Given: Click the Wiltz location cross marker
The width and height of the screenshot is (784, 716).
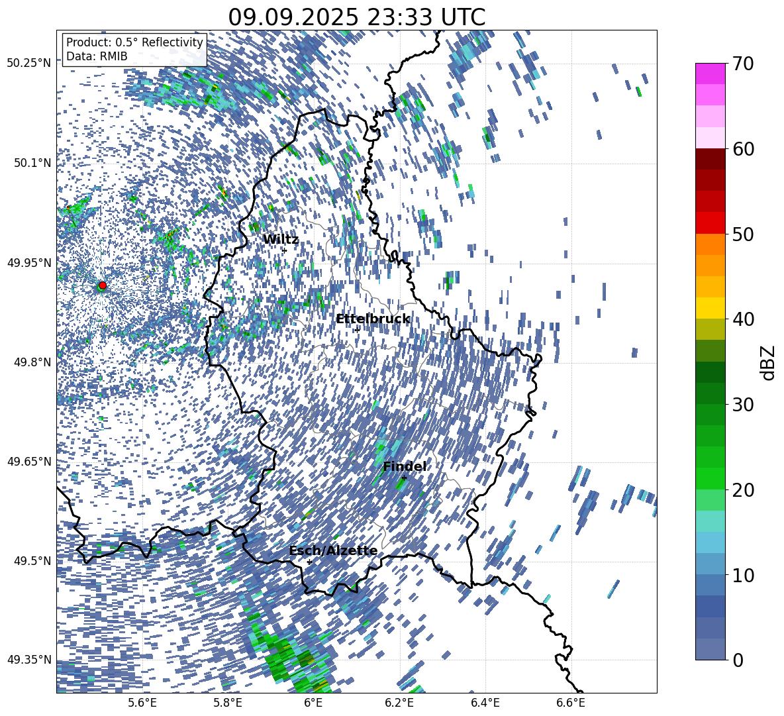Looking at the screenshot, I should pos(284,250).
